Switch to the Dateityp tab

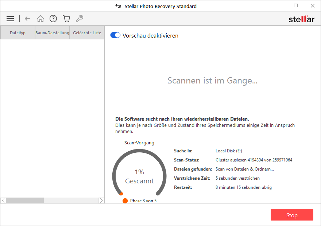[18, 33]
